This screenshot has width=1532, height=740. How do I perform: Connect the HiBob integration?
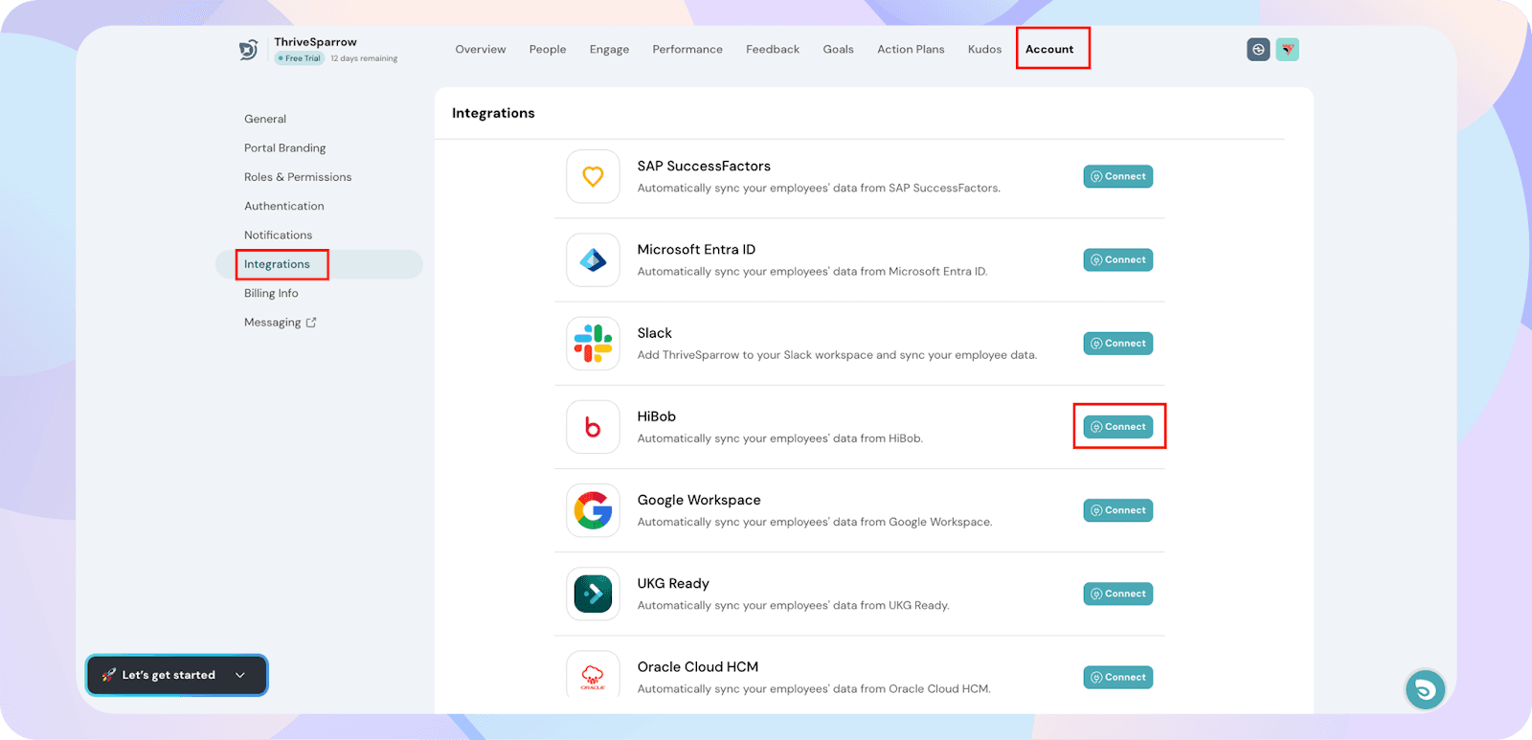pyautogui.click(x=1118, y=427)
